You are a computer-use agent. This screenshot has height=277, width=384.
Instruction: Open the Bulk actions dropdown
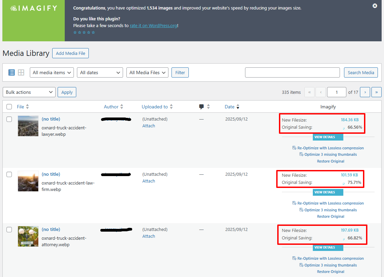tap(29, 92)
